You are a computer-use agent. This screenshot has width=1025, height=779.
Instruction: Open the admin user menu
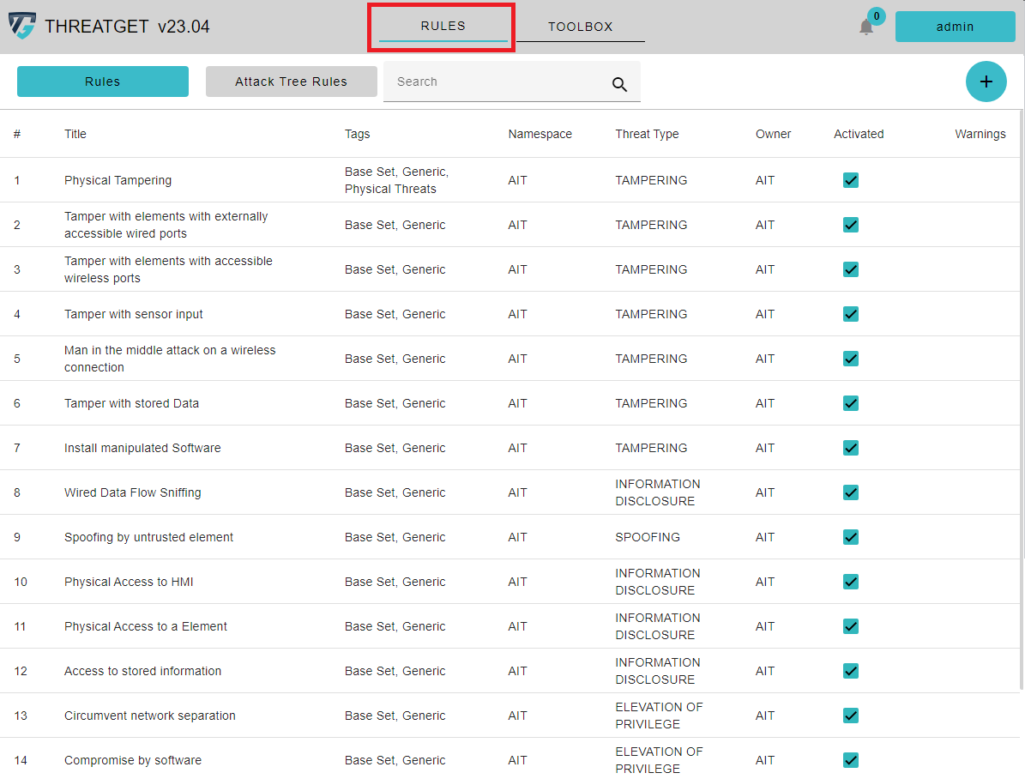coord(955,27)
